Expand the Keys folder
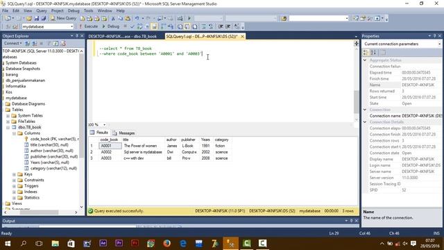 click(x=14, y=174)
